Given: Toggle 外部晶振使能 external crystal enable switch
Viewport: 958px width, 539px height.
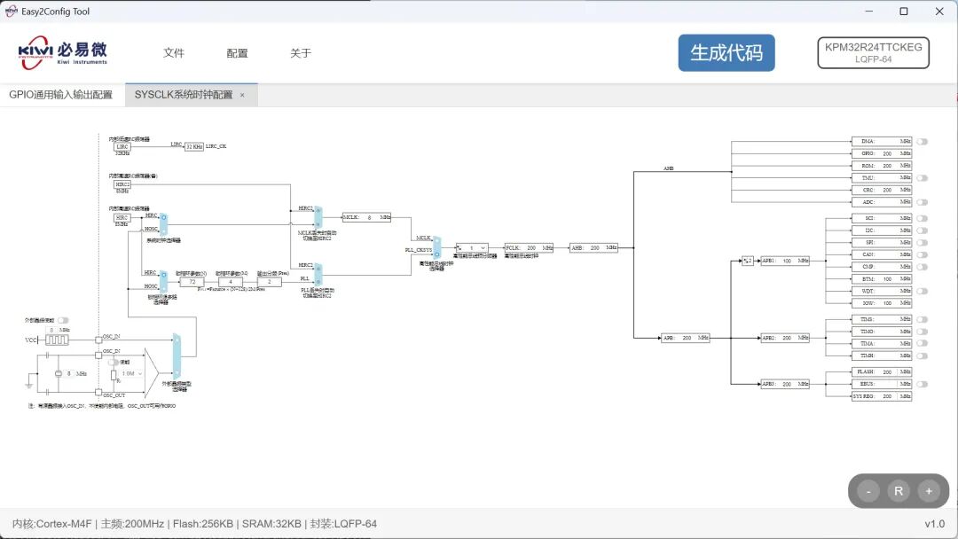Looking at the screenshot, I should click(x=63, y=320).
